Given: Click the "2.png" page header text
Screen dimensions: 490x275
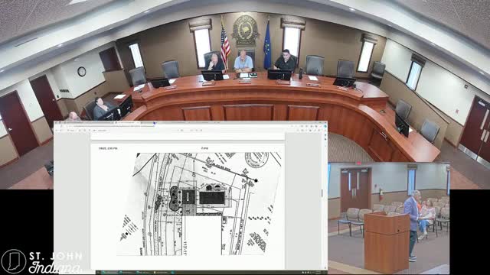Looking at the screenshot, I should click(x=204, y=148).
